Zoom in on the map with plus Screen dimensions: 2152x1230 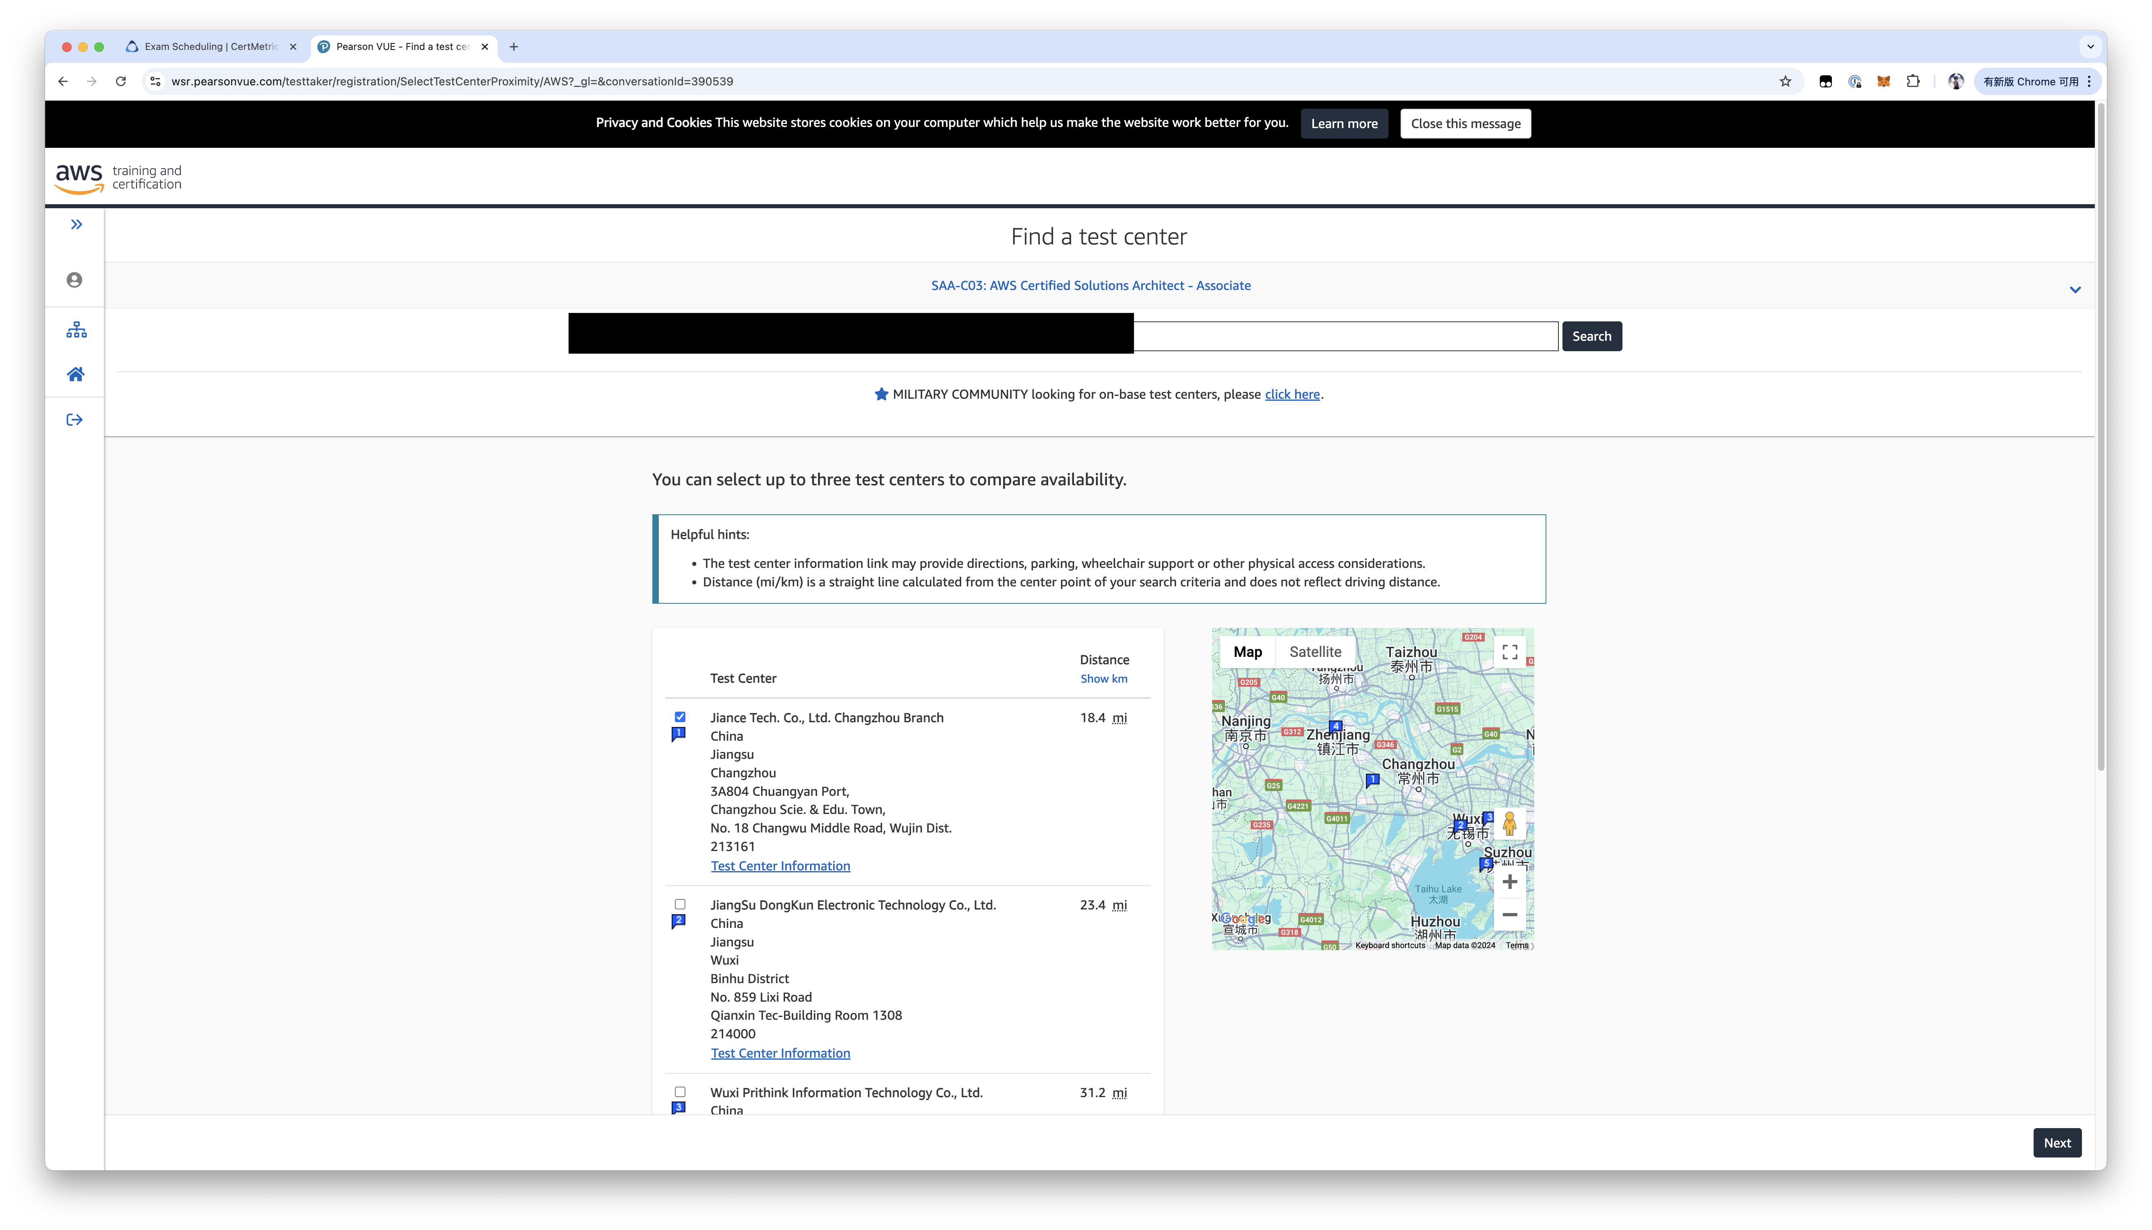(1509, 882)
